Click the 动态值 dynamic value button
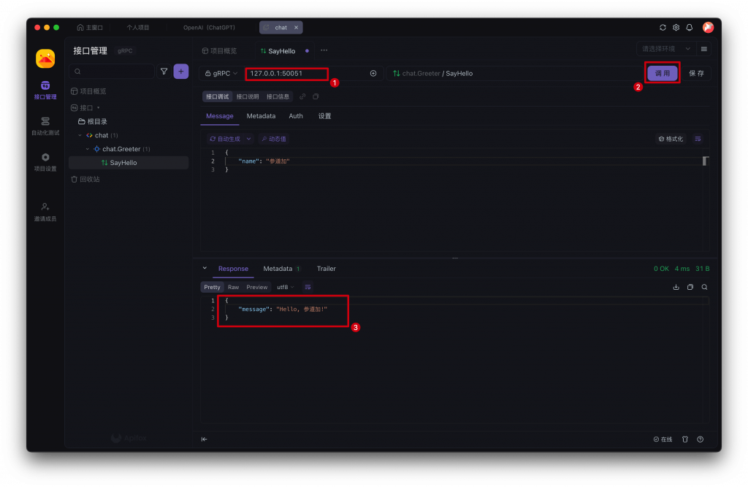The width and height of the screenshot is (748, 487). tap(274, 139)
